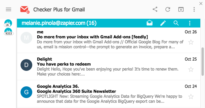Open inbox in new window icon
This screenshot has width=205, height=108.
click(181, 9)
